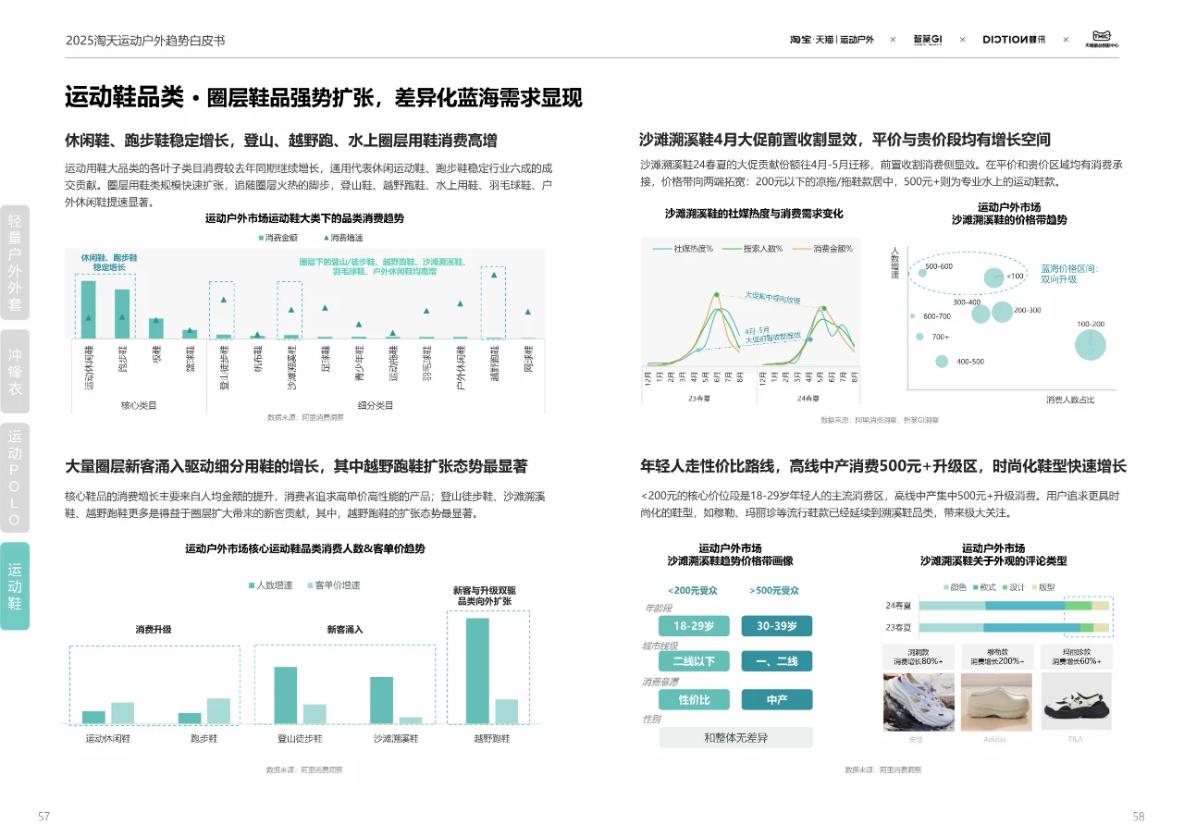Click the 700+ price bubble label
Viewport: 1184px width, 837px height.
[x=940, y=337]
